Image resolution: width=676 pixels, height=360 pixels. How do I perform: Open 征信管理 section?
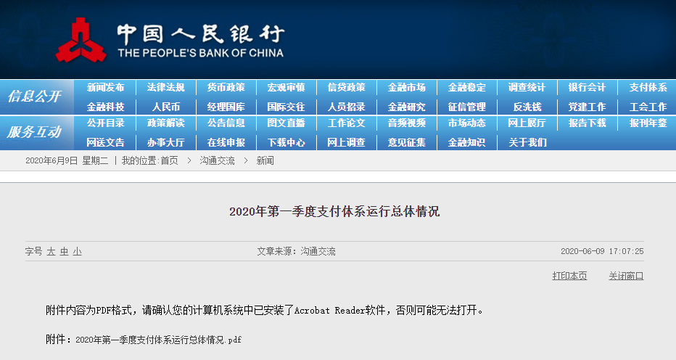click(467, 107)
